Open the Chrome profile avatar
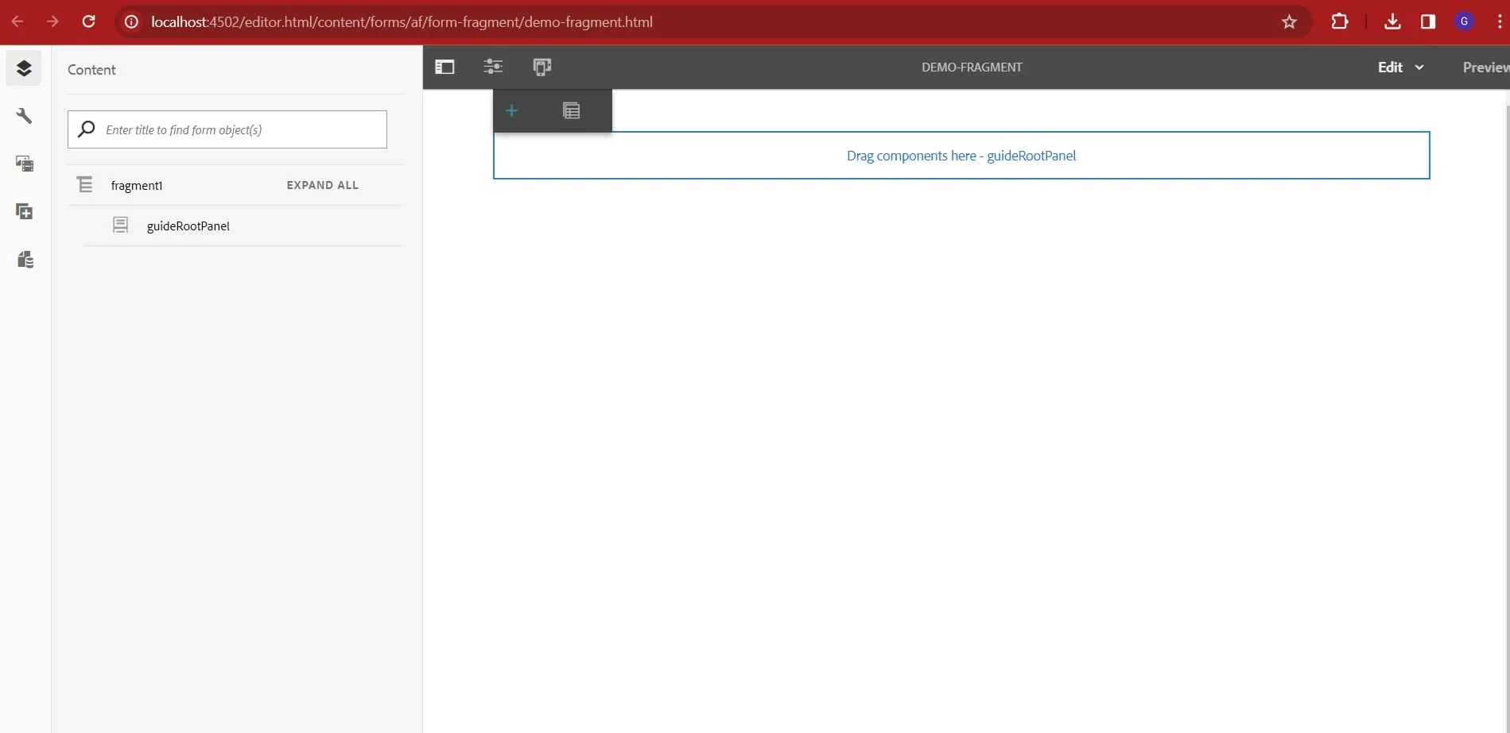1510x733 pixels. [1464, 21]
